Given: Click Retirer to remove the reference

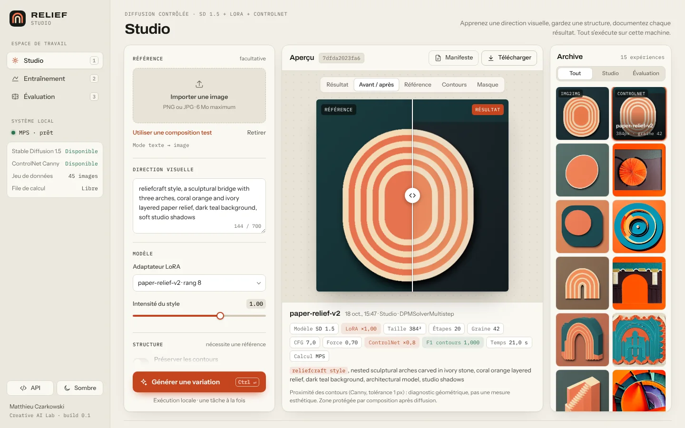Looking at the screenshot, I should click(x=256, y=133).
